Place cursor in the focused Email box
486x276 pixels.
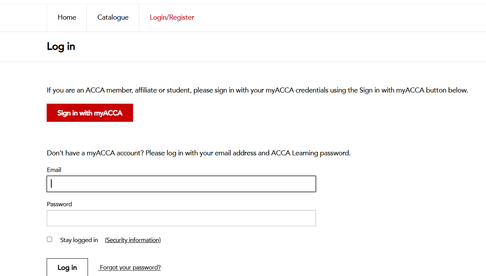[x=181, y=184]
